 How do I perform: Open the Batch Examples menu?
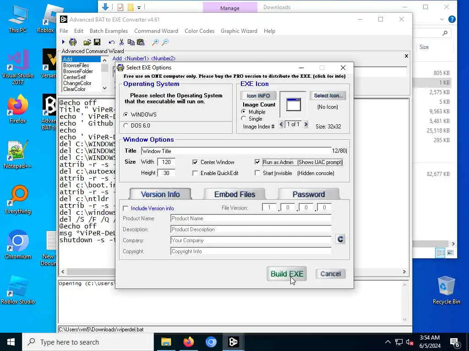tap(109, 31)
